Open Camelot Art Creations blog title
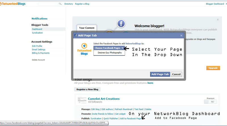 (104, 99)
